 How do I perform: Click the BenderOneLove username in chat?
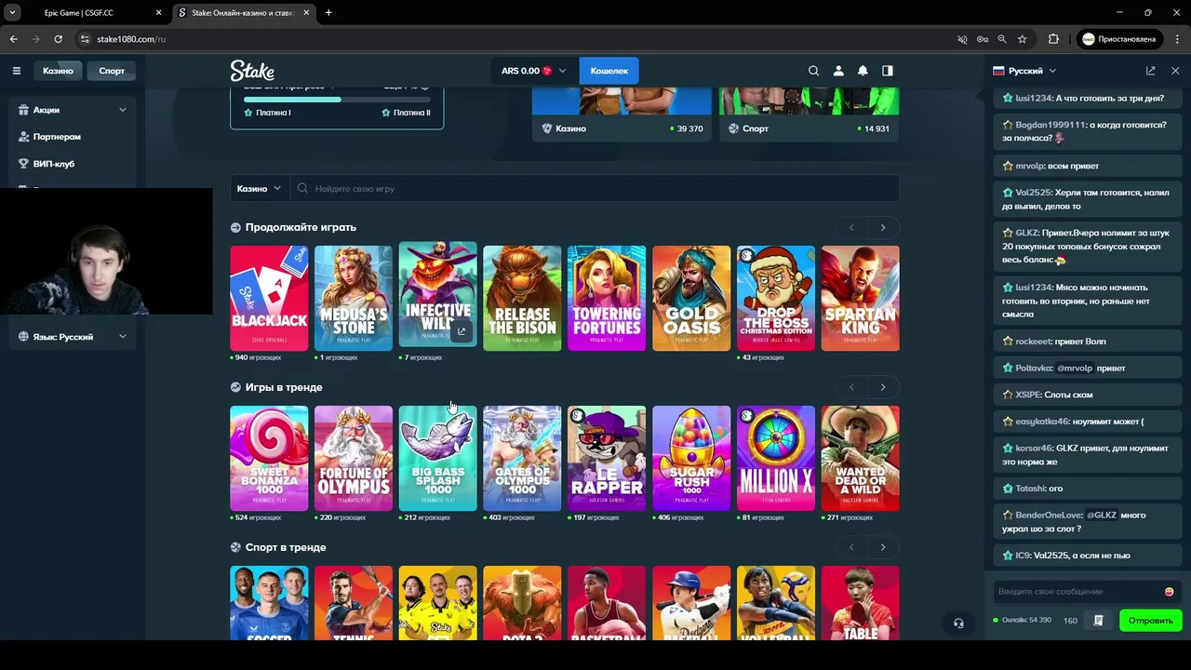[1050, 515]
